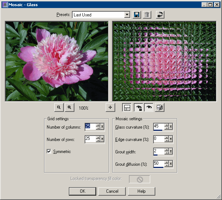Viewport: 222px width, 200px height.
Task: Save the current preset with the floppy disk icon
Action: (x=137, y=15)
